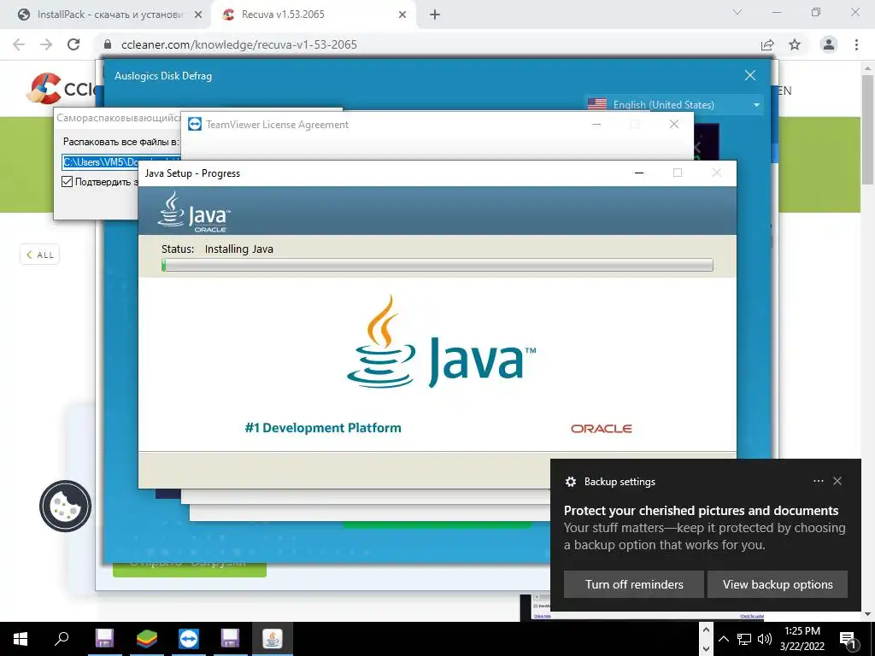Click the taskbar overflow up arrow
Image resolution: width=875 pixels, height=656 pixels.
click(x=706, y=630)
